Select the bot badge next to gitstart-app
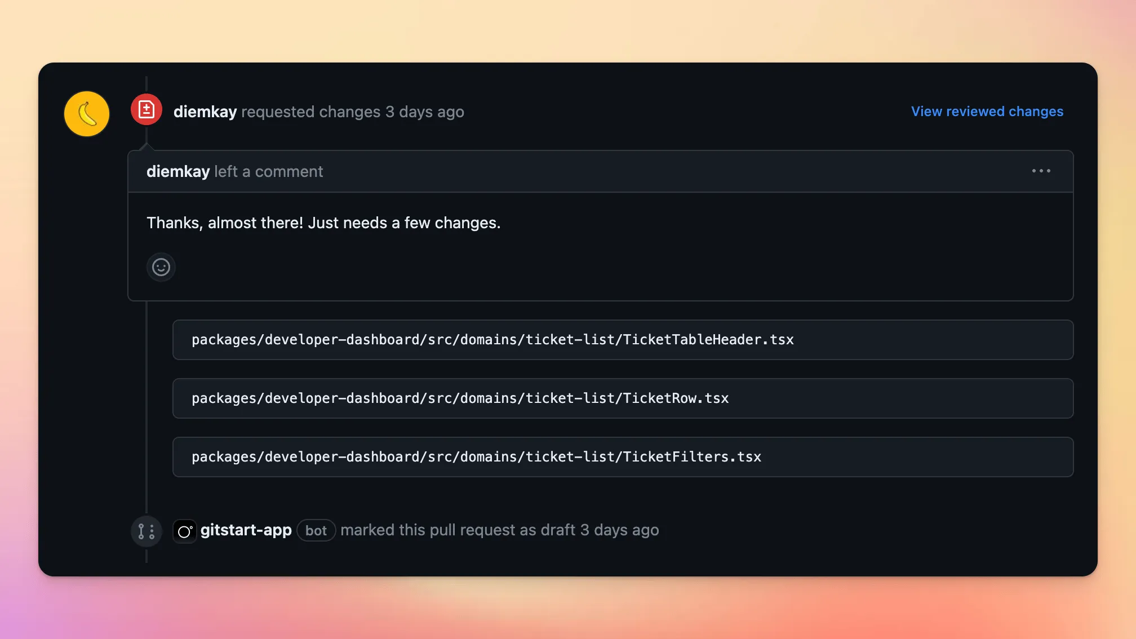 [316, 530]
